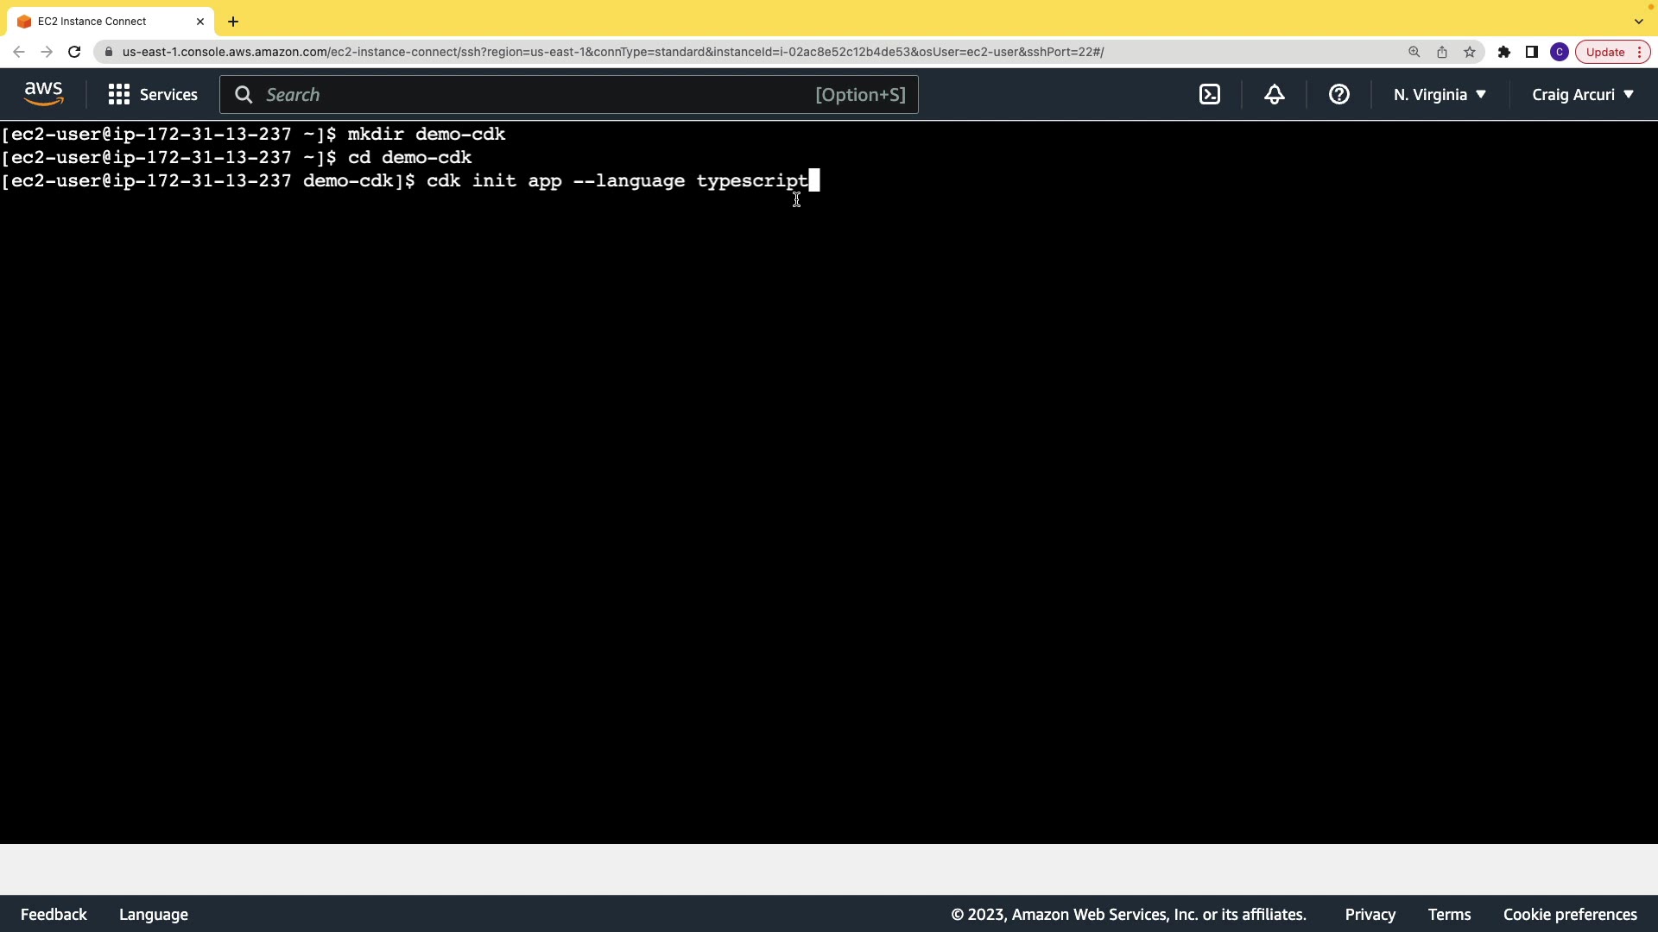Open the help question mark icon
The height and width of the screenshot is (932, 1658).
[x=1338, y=95]
